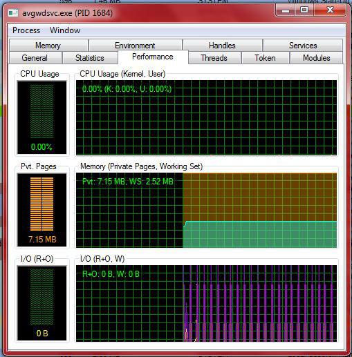Maximize the avgwdsvc.exe window

click(x=304, y=10)
